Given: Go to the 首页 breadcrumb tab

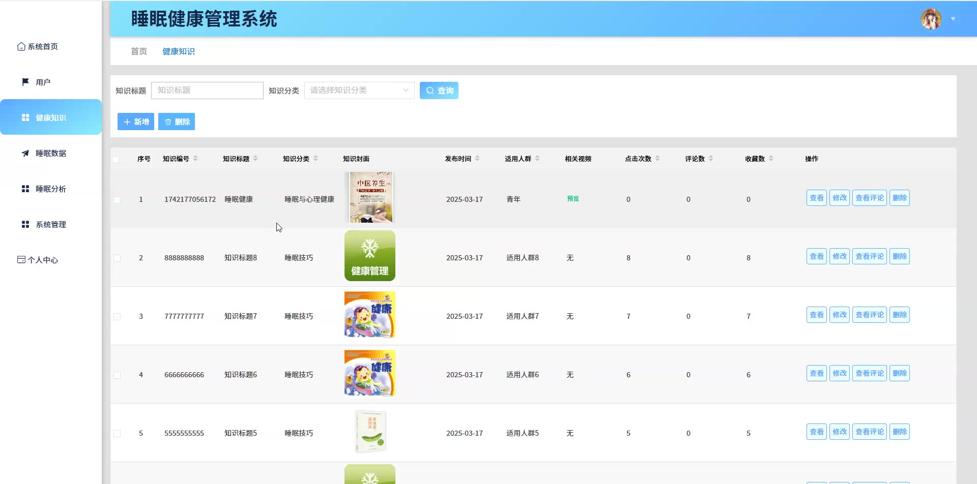Looking at the screenshot, I should click(x=138, y=51).
